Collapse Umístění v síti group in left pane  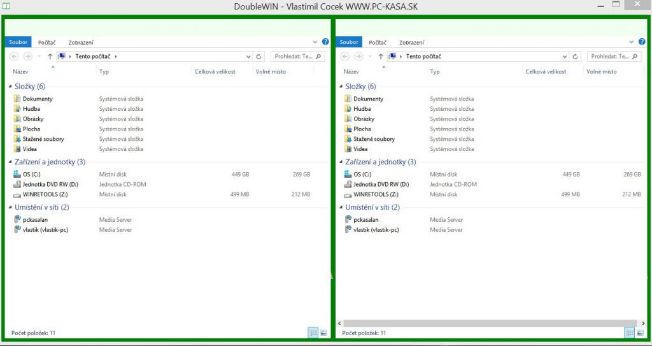click(10, 207)
